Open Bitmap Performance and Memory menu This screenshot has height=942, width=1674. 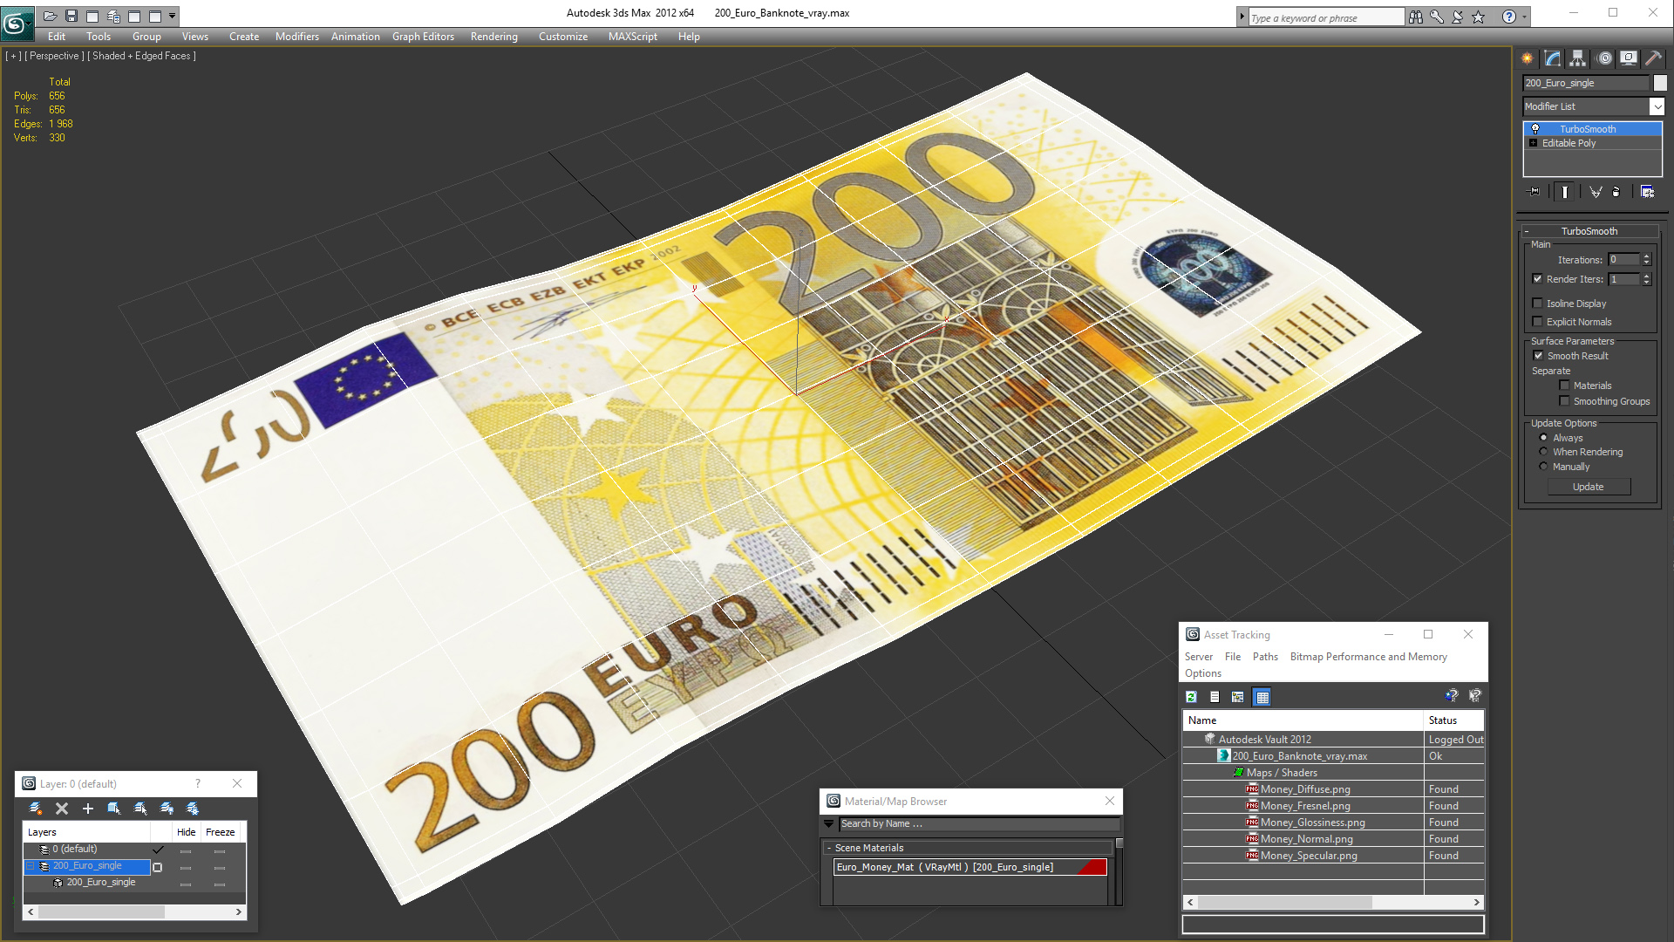[1368, 657]
